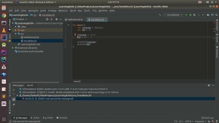The width and height of the screenshot is (219, 123).
Task: Show applications grid in dock
Action: (x=4, y=119)
